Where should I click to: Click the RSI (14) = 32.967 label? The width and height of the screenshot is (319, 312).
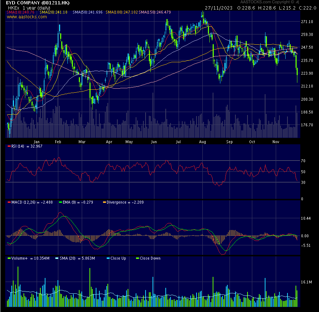27,146
